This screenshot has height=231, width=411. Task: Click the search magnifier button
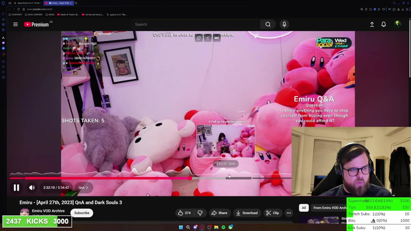click(x=268, y=24)
